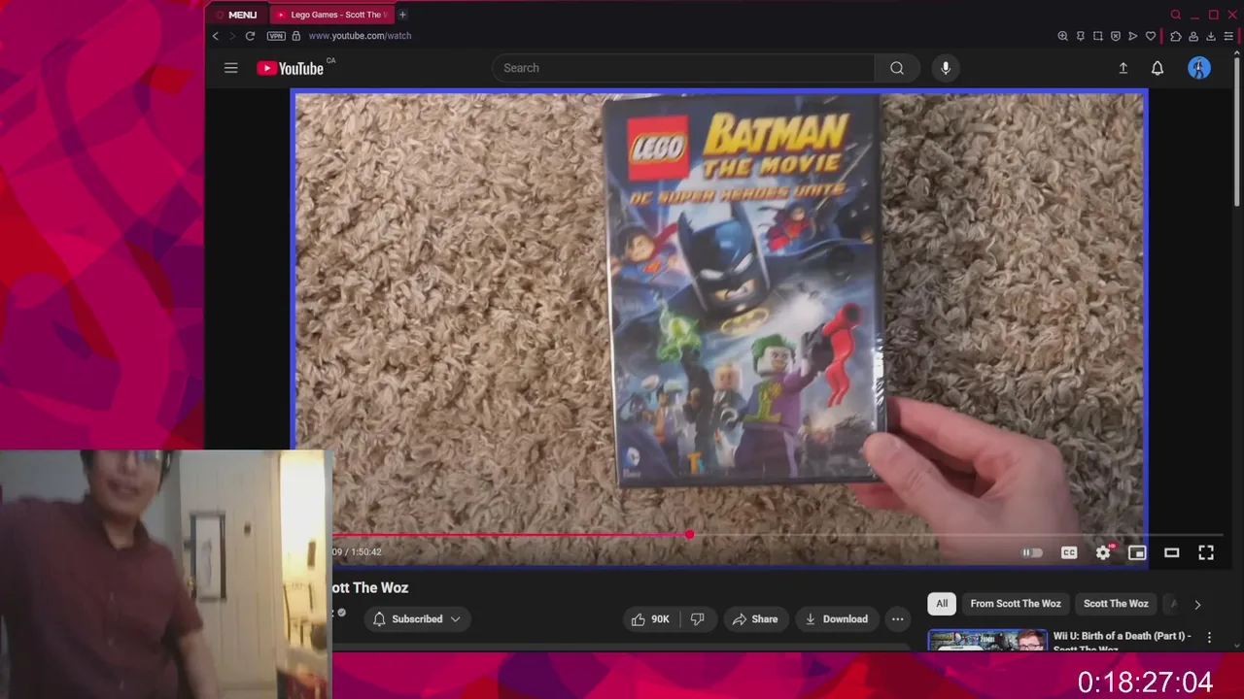Open the Wii U: Birth of a Death title
Screen dimensions: 1244x699
click(x=1122, y=642)
